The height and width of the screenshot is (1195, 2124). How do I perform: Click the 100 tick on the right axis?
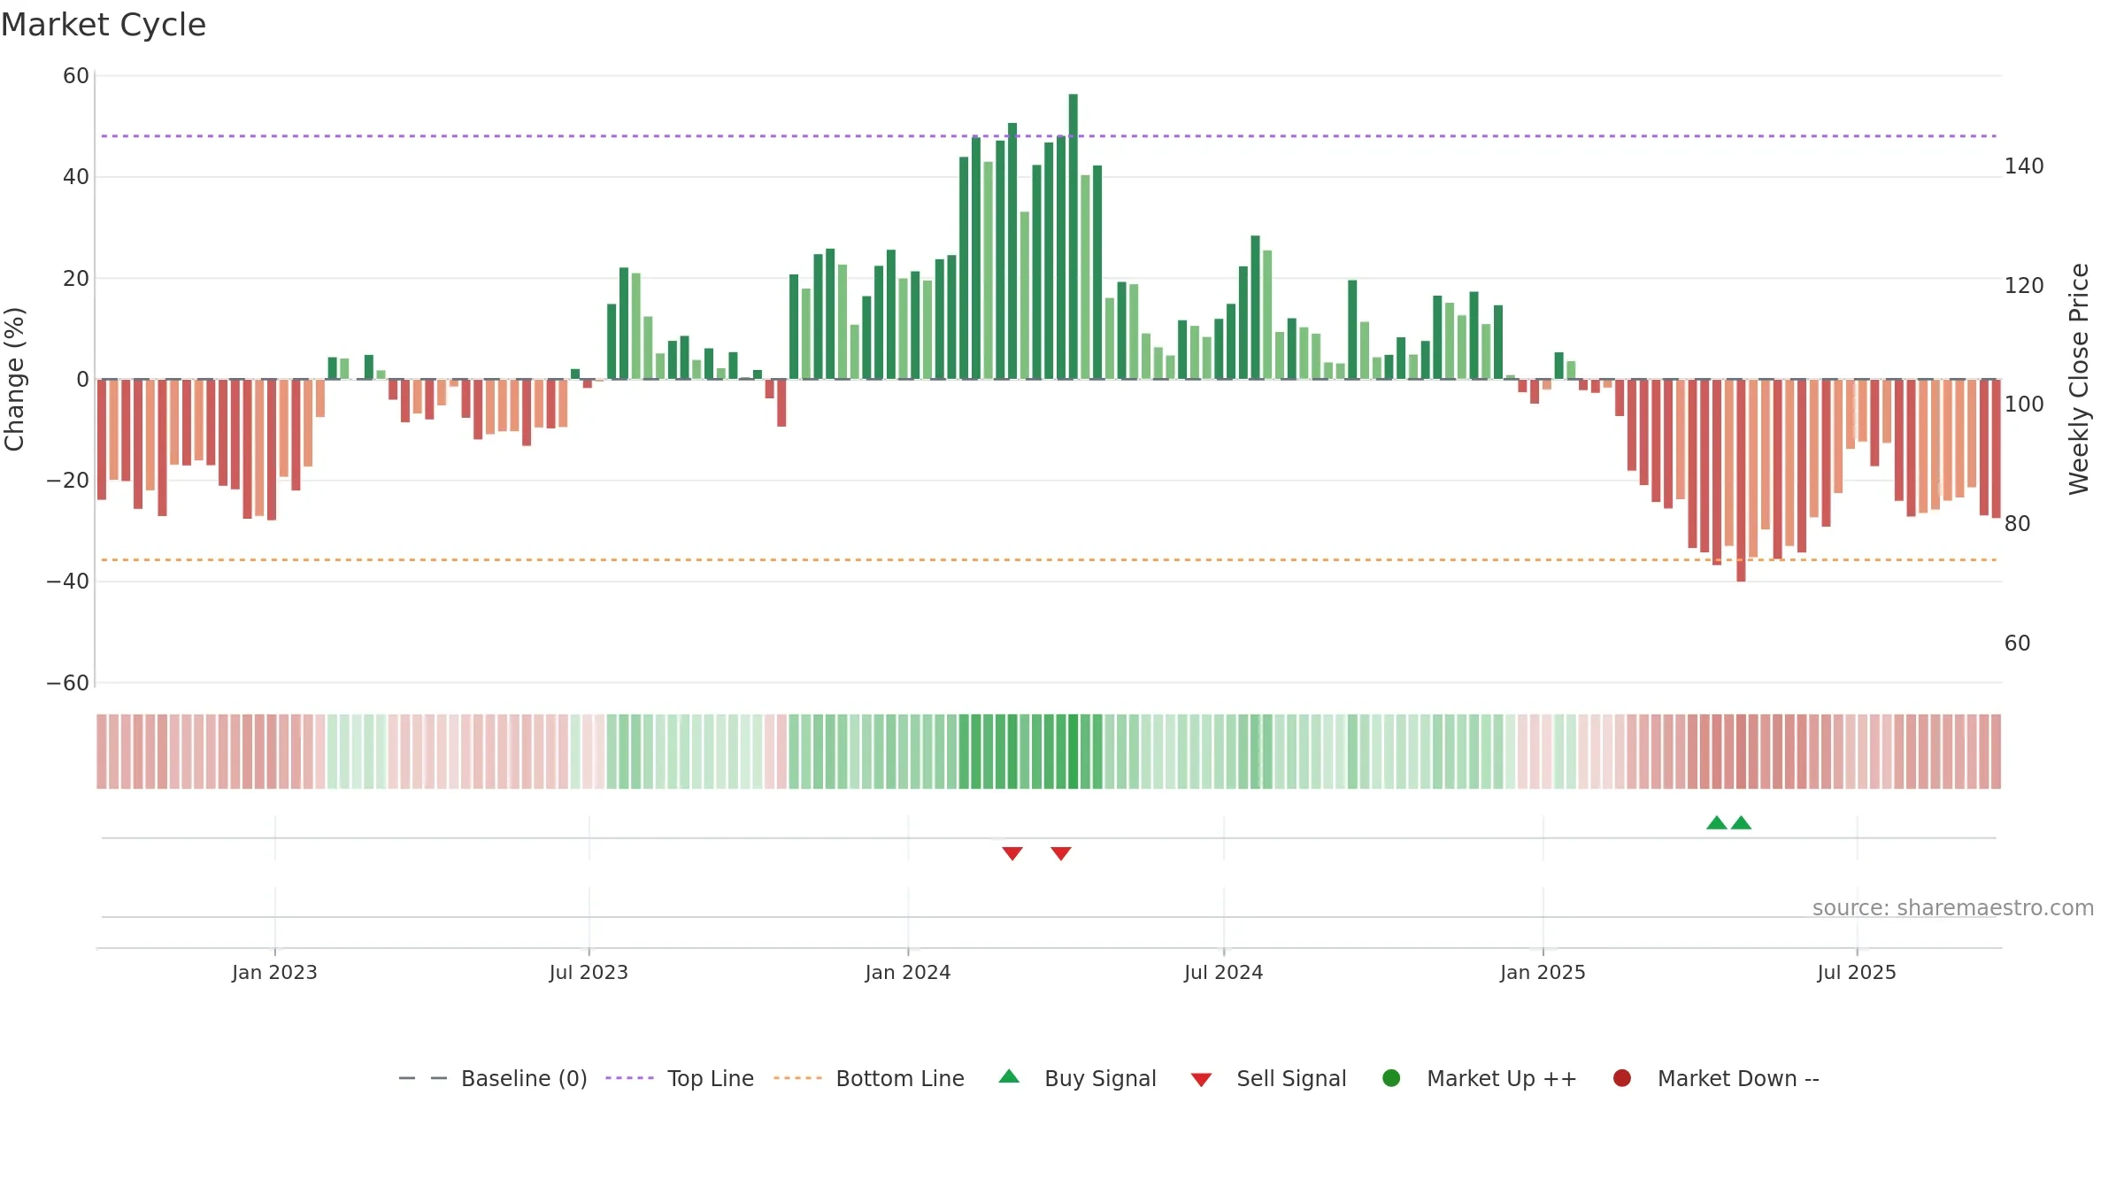2024,405
